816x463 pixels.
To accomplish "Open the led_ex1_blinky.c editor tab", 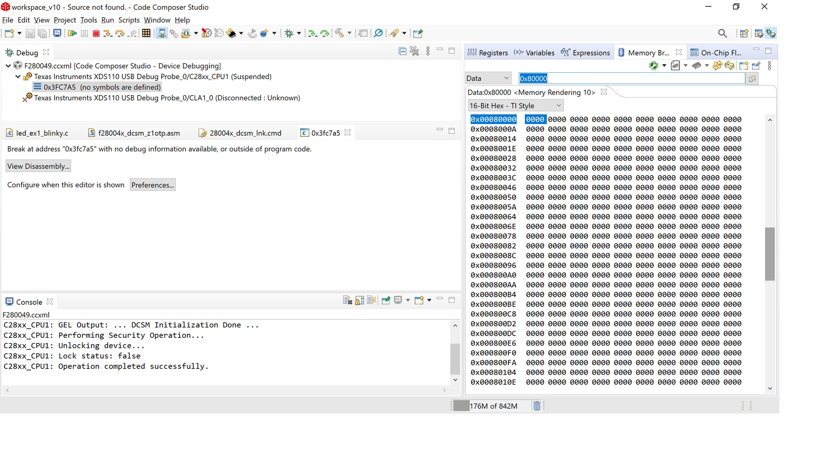I will click(x=37, y=133).
